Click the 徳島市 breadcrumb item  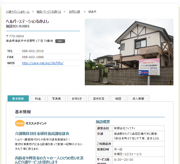pyautogui.click(x=92, y=12)
